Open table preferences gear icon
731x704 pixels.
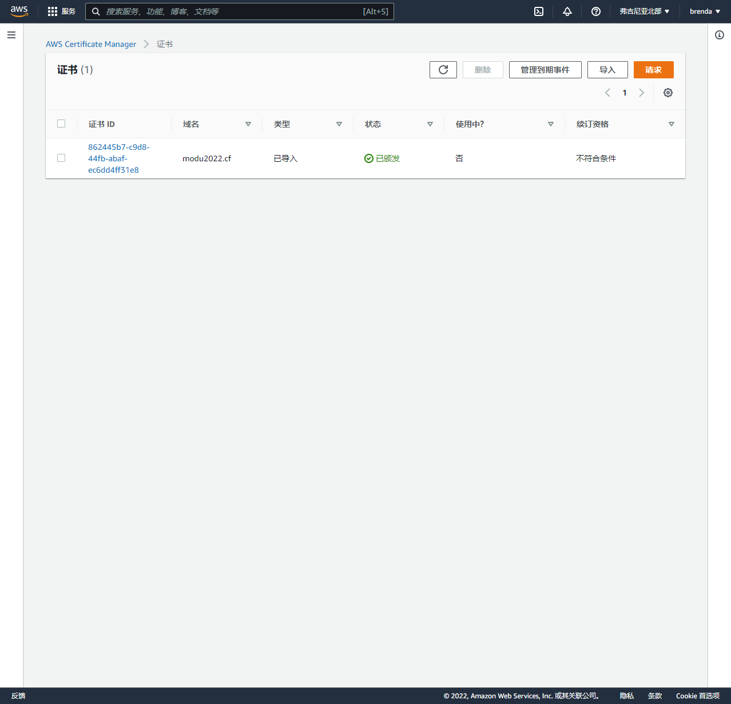coord(668,93)
